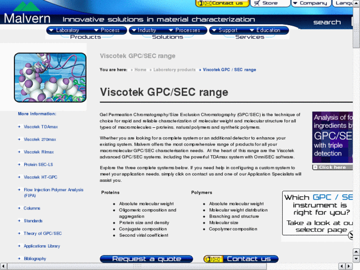Image resolution: width=360 pixels, height=270 pixels.
Task: Click the arrow bullet beside Viscotek TDAmax
Action: 19,127
